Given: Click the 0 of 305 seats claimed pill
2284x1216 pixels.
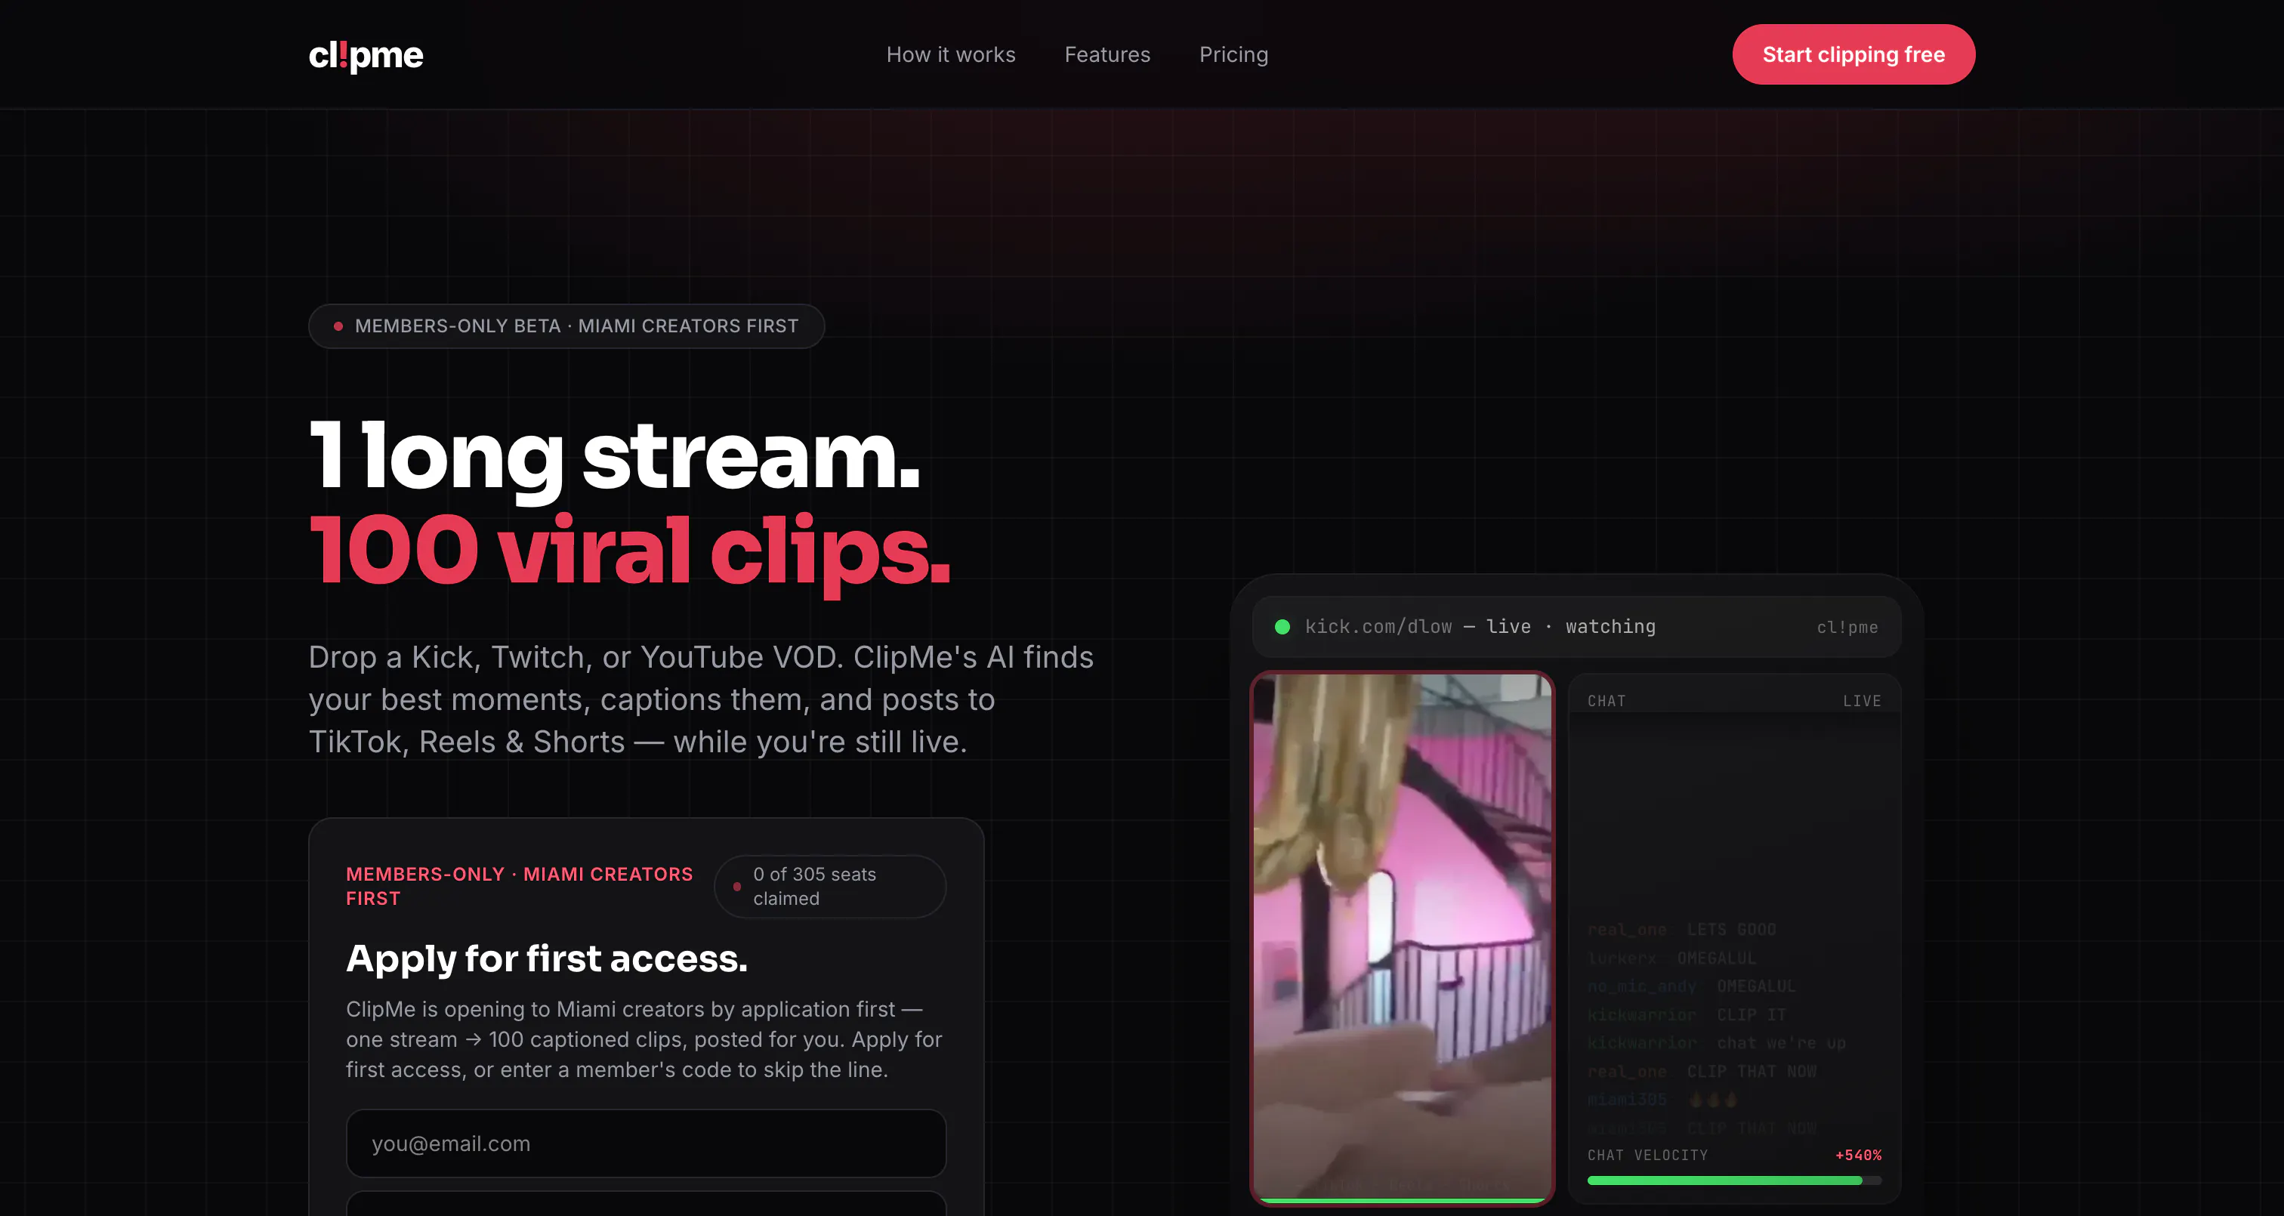Looking at the screenshot, I should [830, 886].
